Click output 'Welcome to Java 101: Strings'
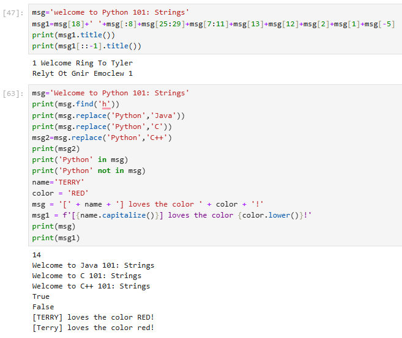Screen dimensions: 402x338 (94, 265)
